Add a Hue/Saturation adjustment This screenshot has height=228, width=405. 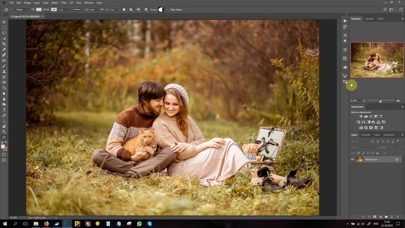(358, 122)
